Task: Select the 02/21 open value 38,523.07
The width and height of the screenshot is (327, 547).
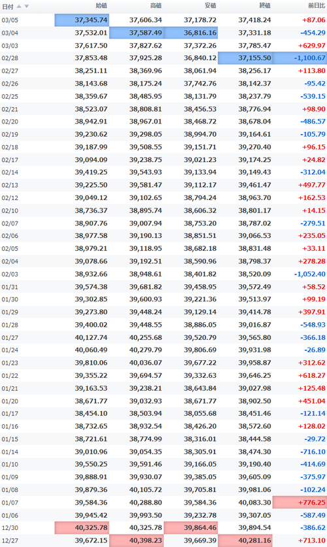Action: 91,109
